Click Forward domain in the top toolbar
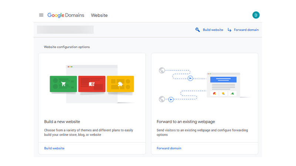Screen dimensions: 296x166 coord(246,30)
